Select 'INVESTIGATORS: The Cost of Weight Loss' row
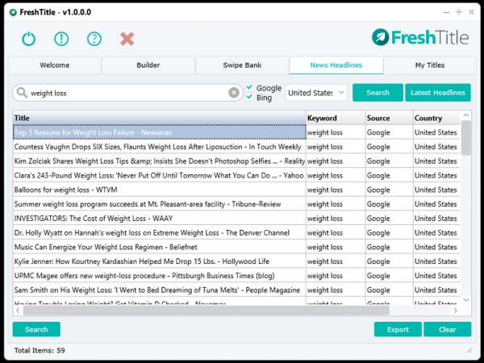The image size is (484, 363). point(236,219)
